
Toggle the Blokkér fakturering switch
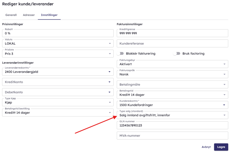[x=120, y=54]
